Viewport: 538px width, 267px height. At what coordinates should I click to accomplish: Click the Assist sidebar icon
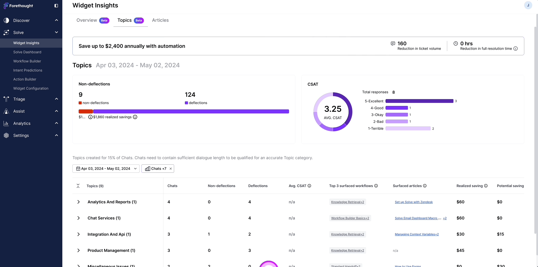6,111
